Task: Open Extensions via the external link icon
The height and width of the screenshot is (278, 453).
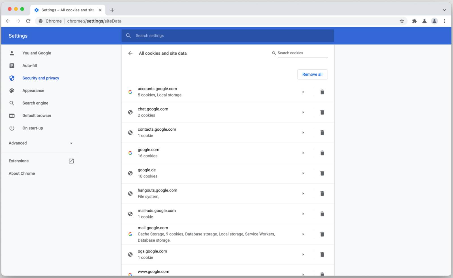Action: pyautogui.click(x=71, y=161)
